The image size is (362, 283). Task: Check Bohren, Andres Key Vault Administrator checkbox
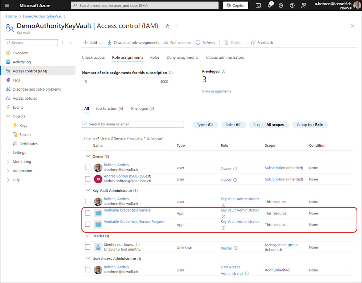coord(88,201)
